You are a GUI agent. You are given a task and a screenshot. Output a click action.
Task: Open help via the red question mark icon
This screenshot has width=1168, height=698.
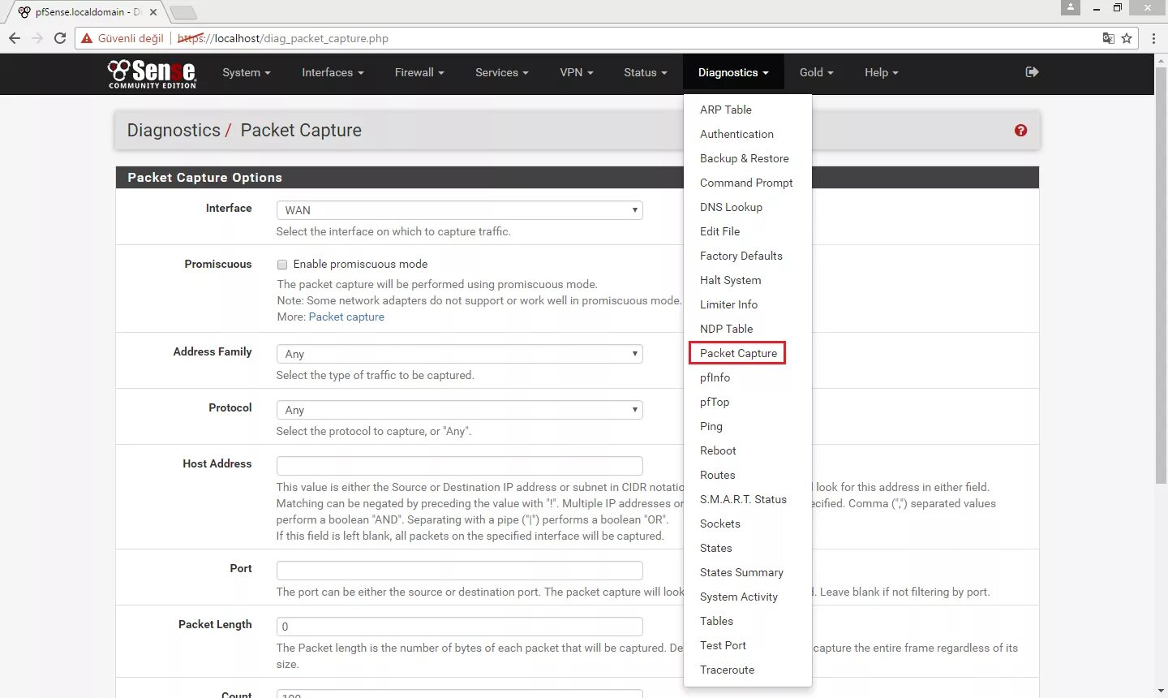tap(1020, 130)
